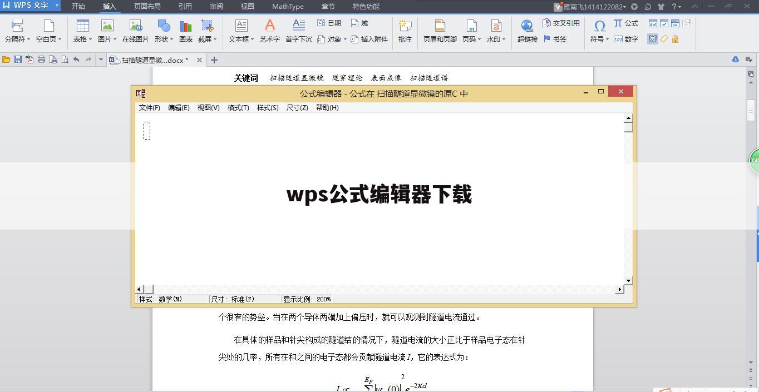Insert text form field icon

tap(653, 23)
